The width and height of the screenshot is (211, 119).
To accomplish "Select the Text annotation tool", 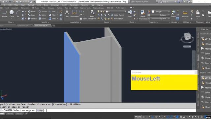I will tap(67, 14).
